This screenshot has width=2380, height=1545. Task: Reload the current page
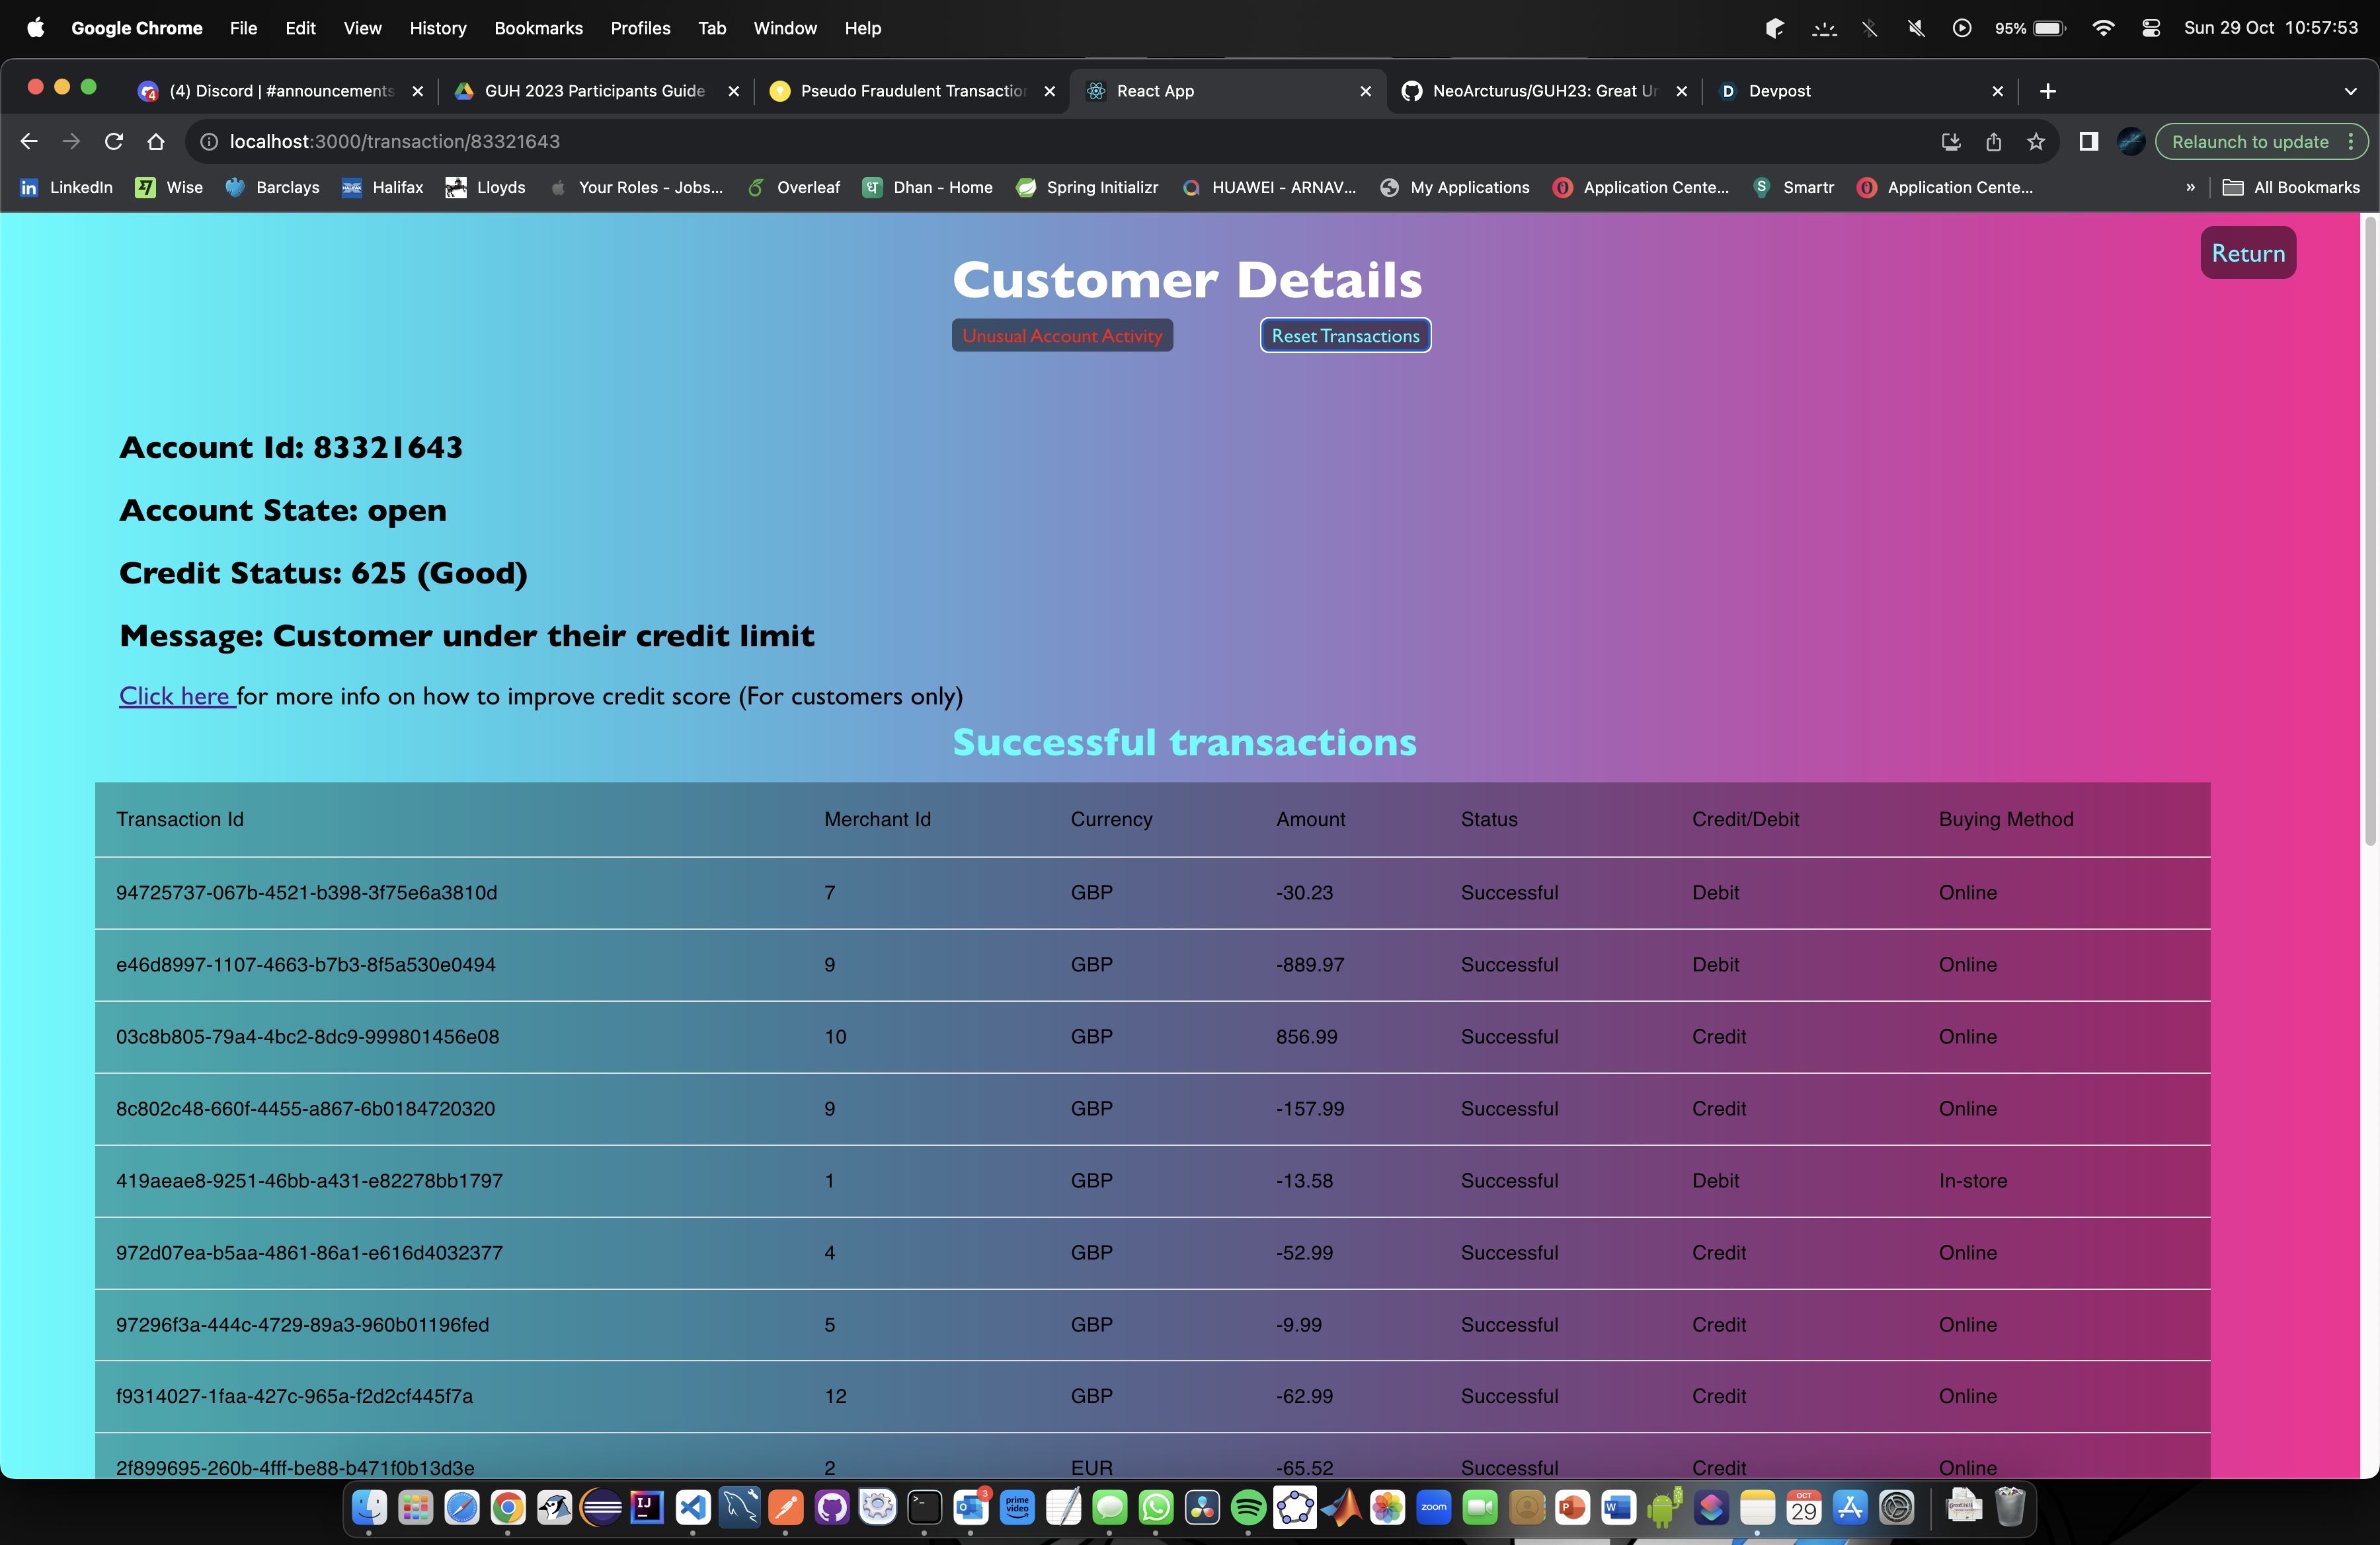(114, 142)
